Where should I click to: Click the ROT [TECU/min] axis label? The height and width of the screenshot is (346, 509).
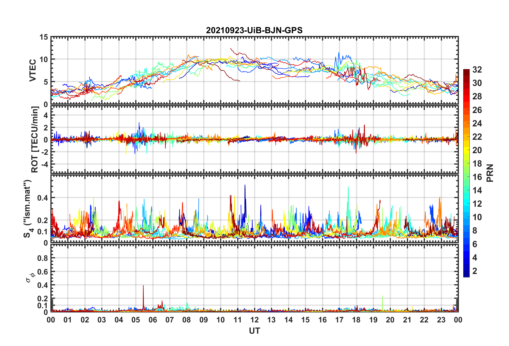click(35, 140)
